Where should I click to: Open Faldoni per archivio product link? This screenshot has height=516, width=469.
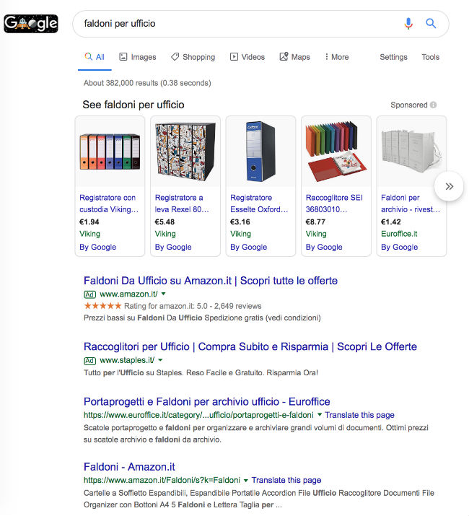coord(411,204)
